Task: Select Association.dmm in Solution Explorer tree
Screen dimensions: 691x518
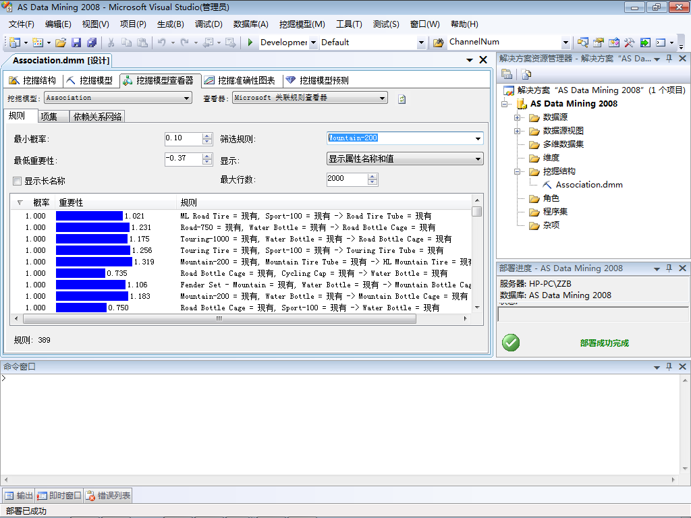Action: [588, 185]
